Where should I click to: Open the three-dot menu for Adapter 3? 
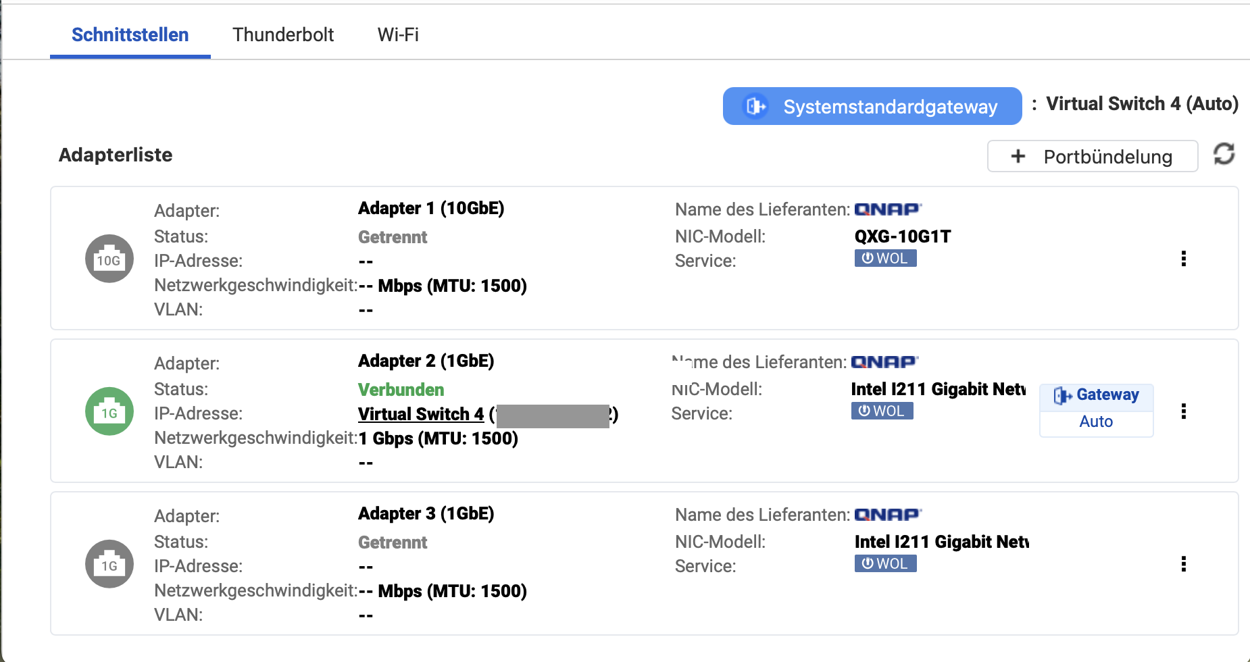click(1183, 564)
